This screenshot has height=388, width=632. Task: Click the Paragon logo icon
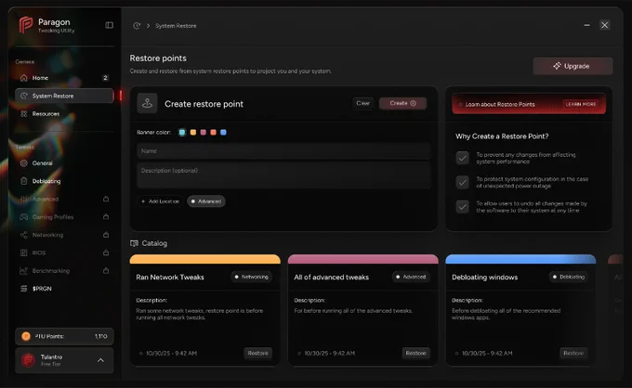(25, 25)
